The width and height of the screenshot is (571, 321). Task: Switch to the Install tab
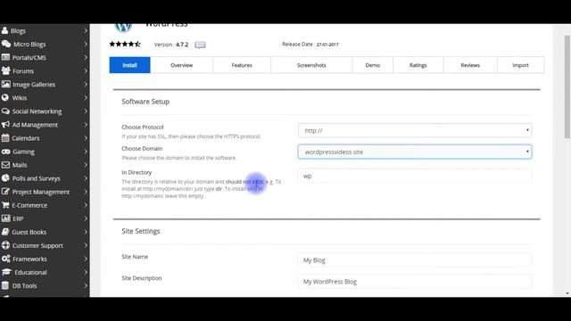click(x=129, y=65)
